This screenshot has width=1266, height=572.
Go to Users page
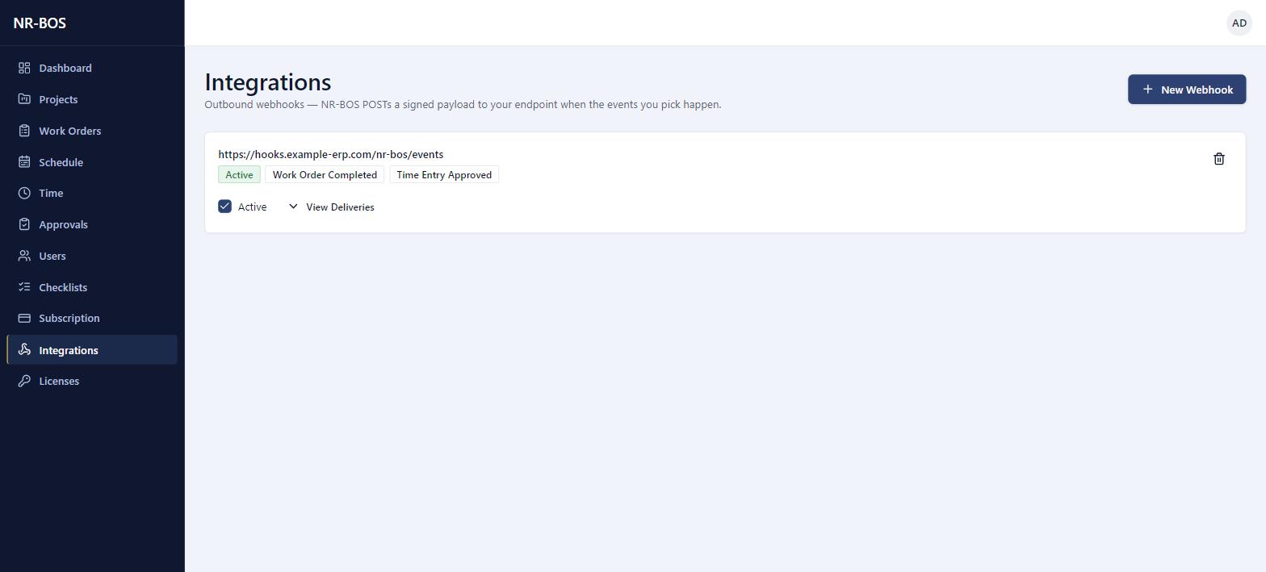click(x=92, y=256)
